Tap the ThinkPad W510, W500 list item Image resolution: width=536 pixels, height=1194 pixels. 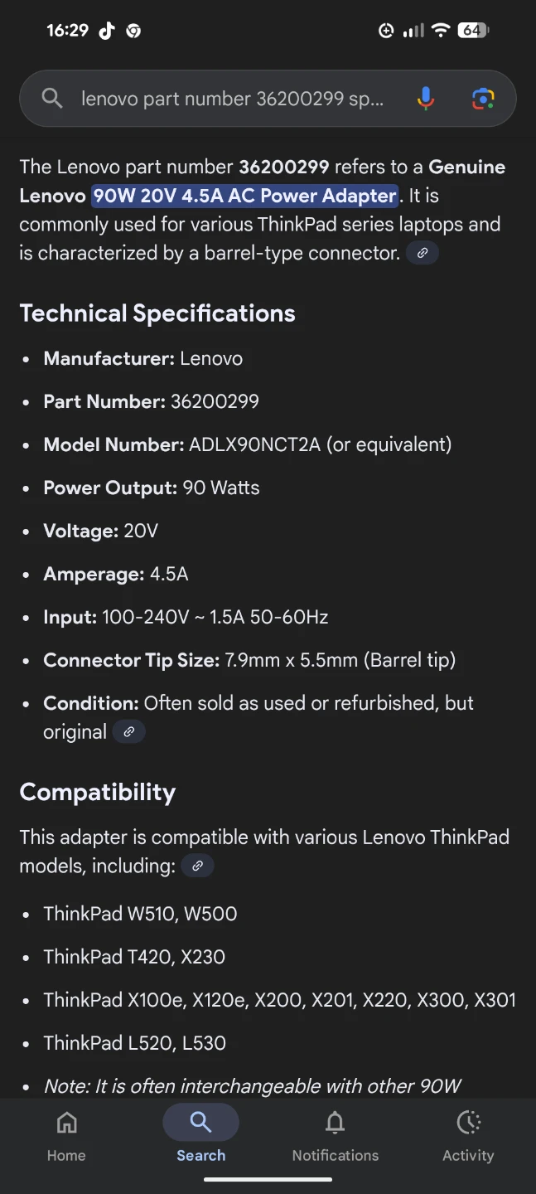[140, 914]
